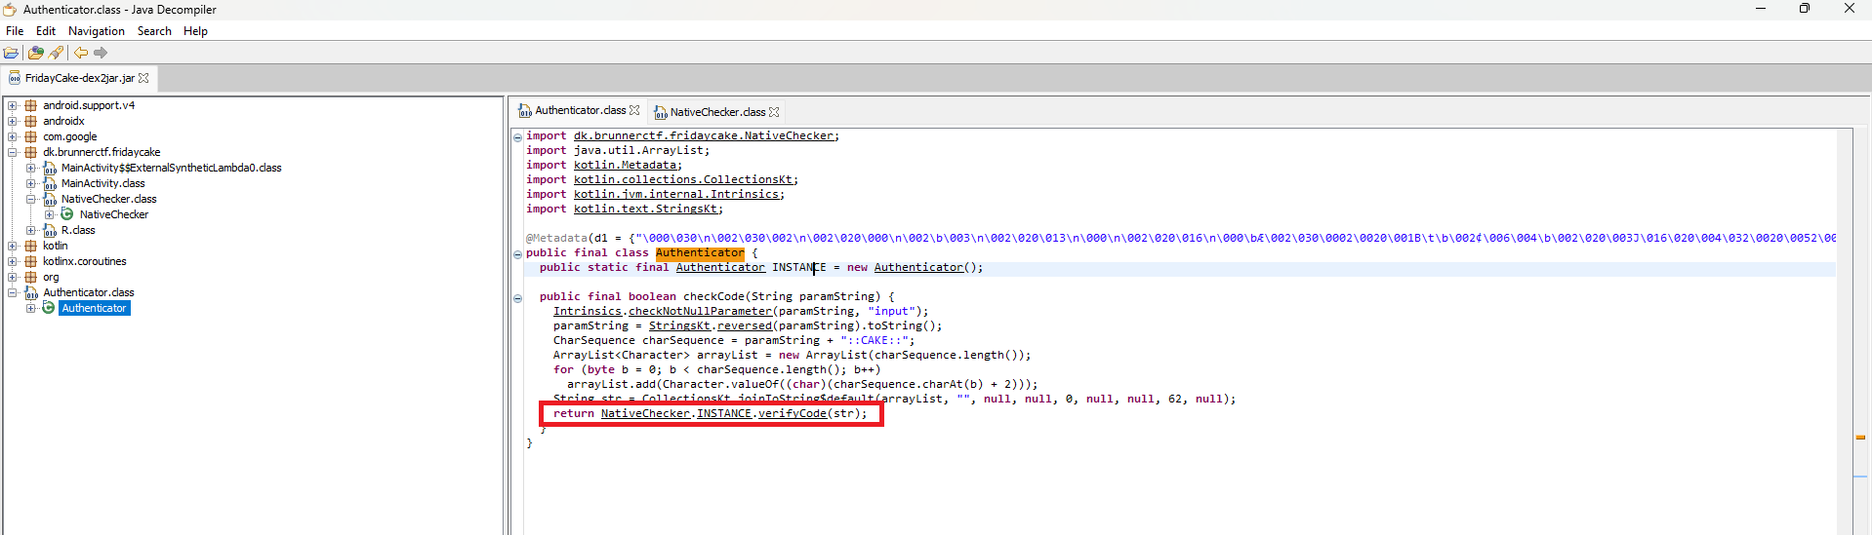
Task: Click the Search toolbar icon
Action: click(x=56, y=53)
